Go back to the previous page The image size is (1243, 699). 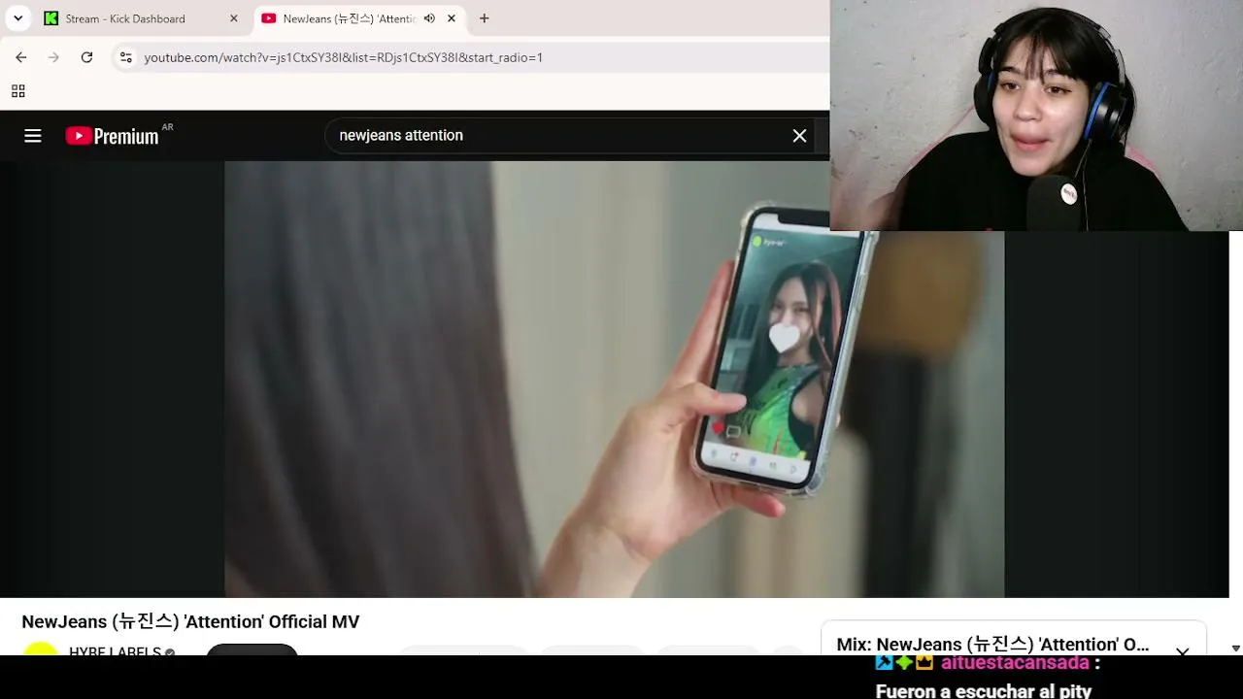point(21,57)
